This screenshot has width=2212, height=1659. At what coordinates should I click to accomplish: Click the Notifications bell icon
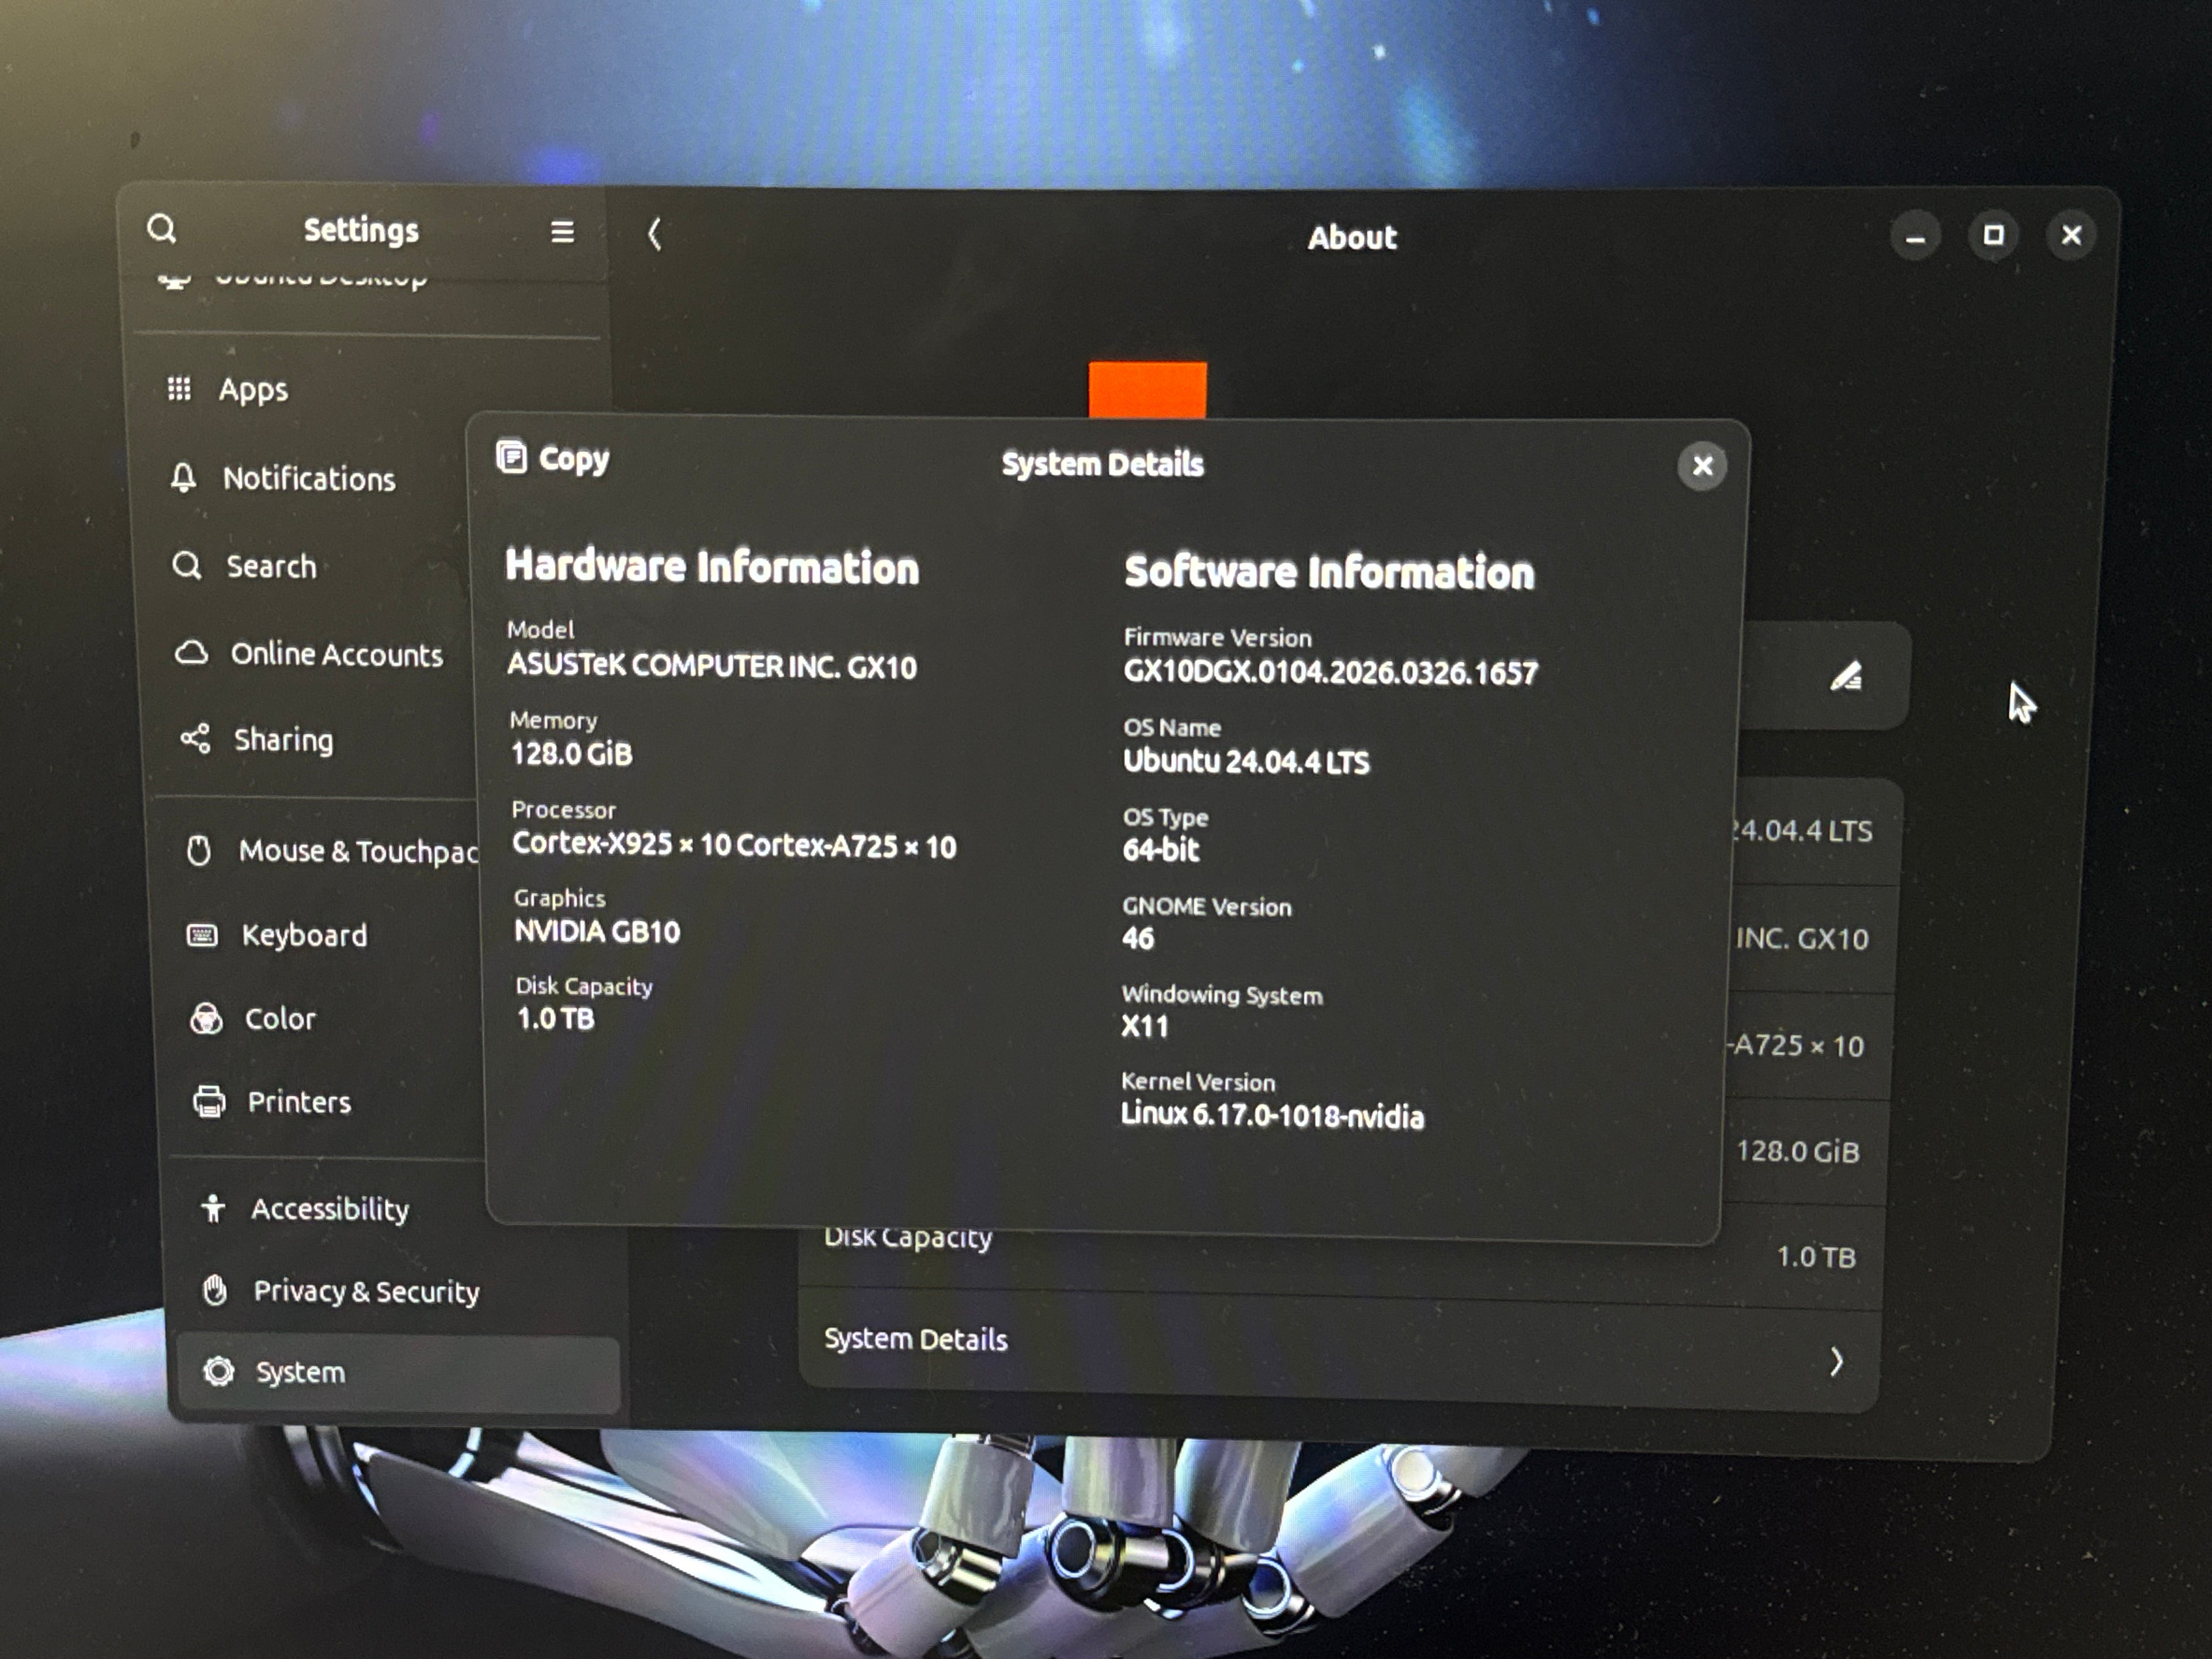pyautogui.click(x=183, y=477)
